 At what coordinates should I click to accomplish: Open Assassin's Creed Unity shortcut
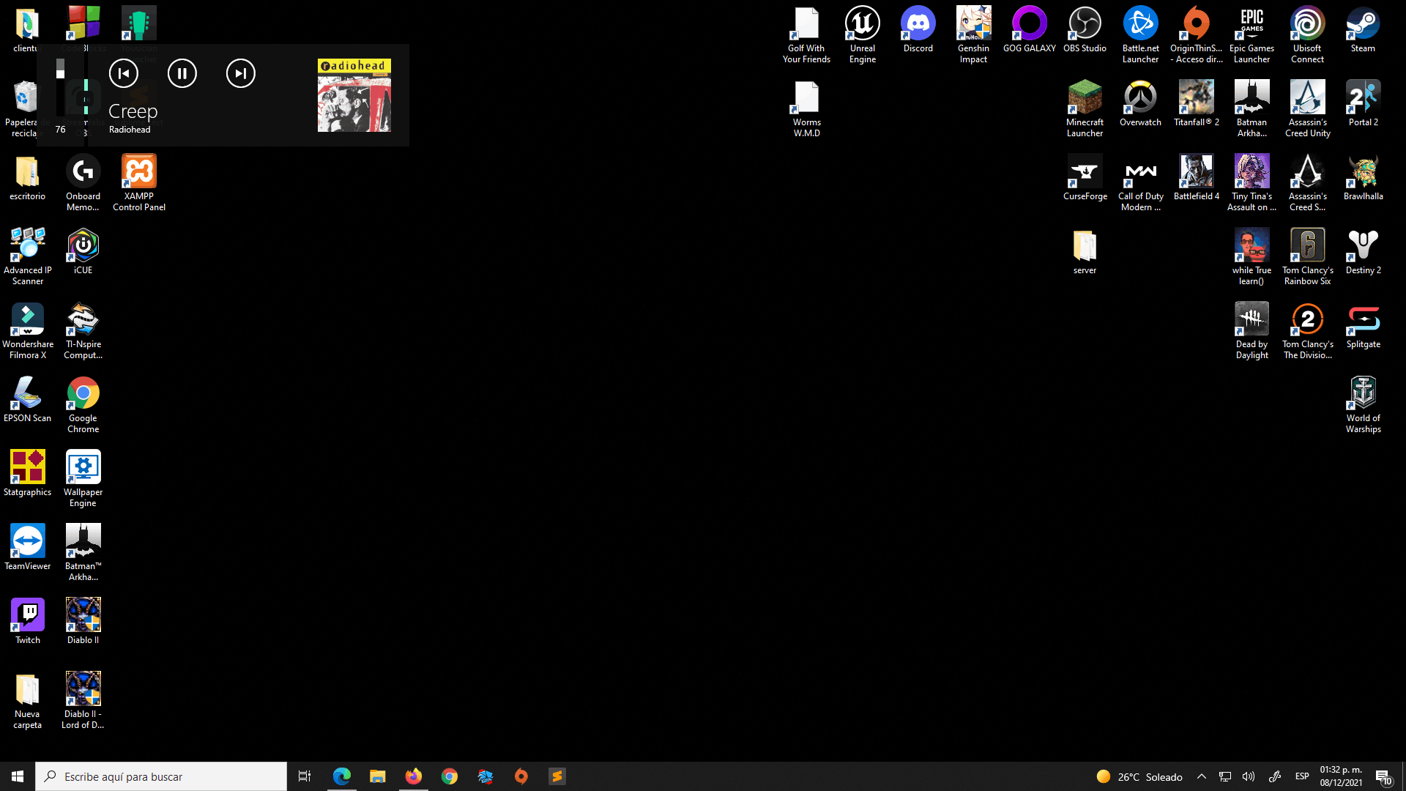1308,108
